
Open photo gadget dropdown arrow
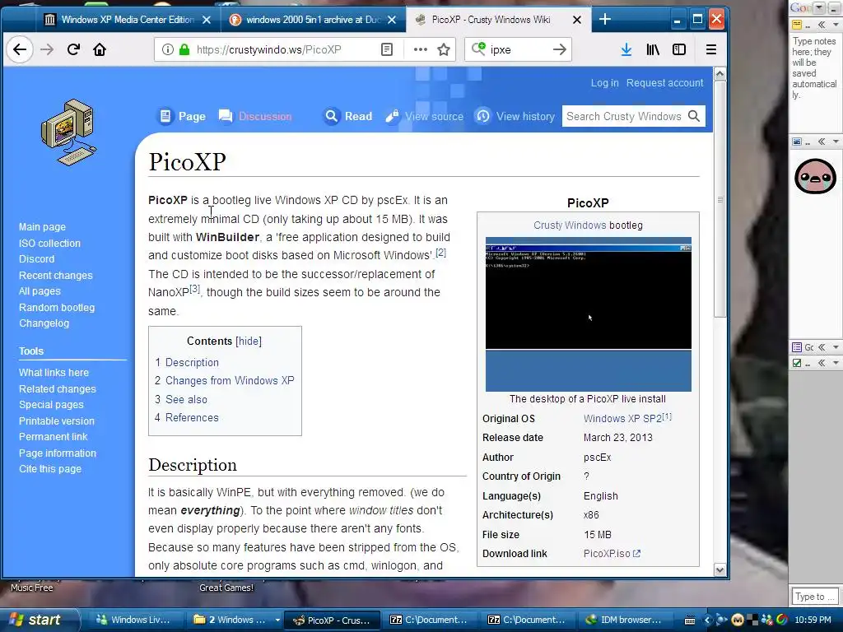(836, 142)
